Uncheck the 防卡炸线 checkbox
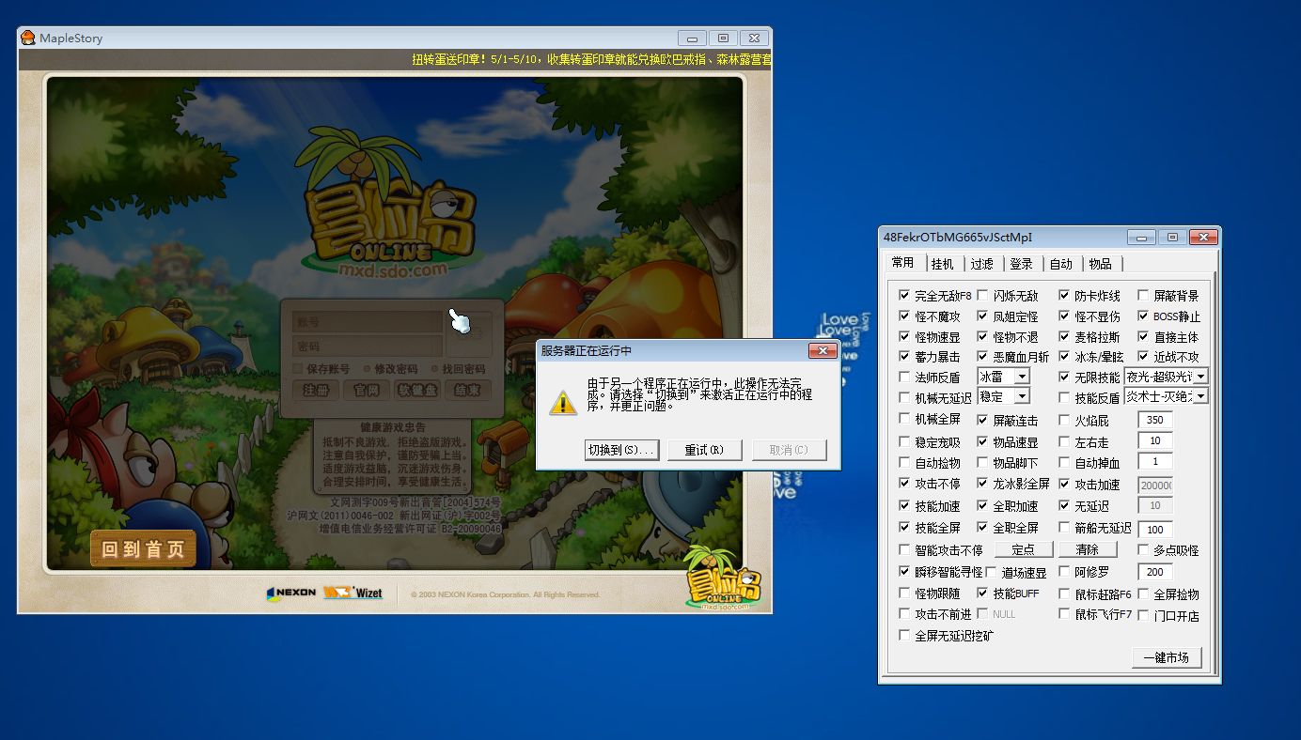Image resolution: width=1301 pixels, height=740 pixels. click(x=1065, y=296)
